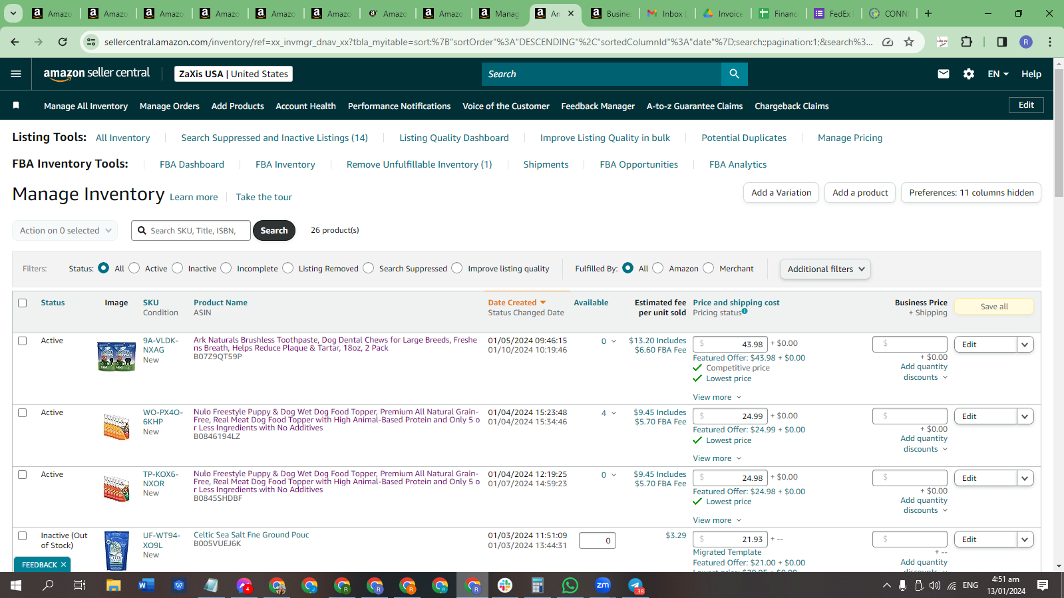This screenshot has width=1064, height=598.
Task: Expand View more for Ark Naturals pricing
Action: click(x=717, y=397)
